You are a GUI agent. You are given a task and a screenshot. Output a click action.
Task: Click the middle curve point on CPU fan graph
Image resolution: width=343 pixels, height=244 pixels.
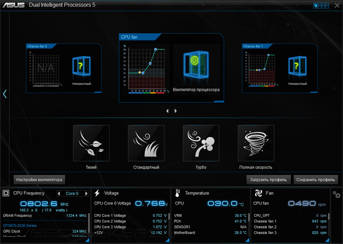[x=150, y=64]
